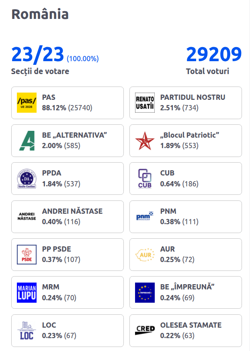This screenshot has height=351, width=250.
Task: Click the Renato Usatîi party logo
Action: point(145,103)
